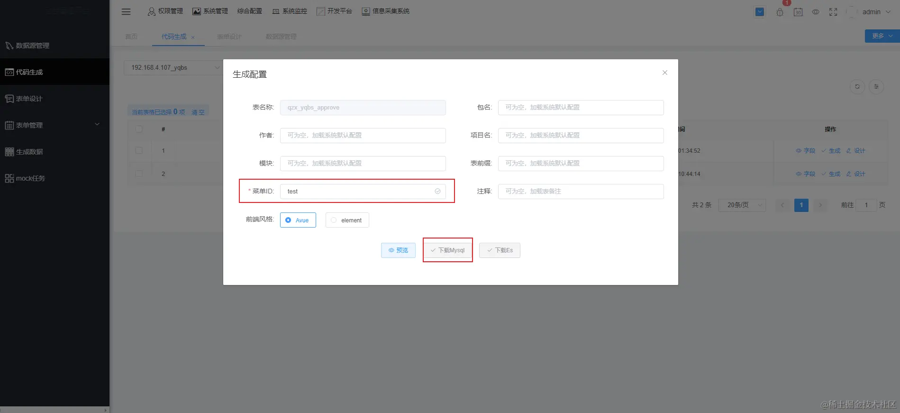This screenshot has width=900, height=413.
Task: Click the blue dropdown square in header
Action: coord(760,12)
